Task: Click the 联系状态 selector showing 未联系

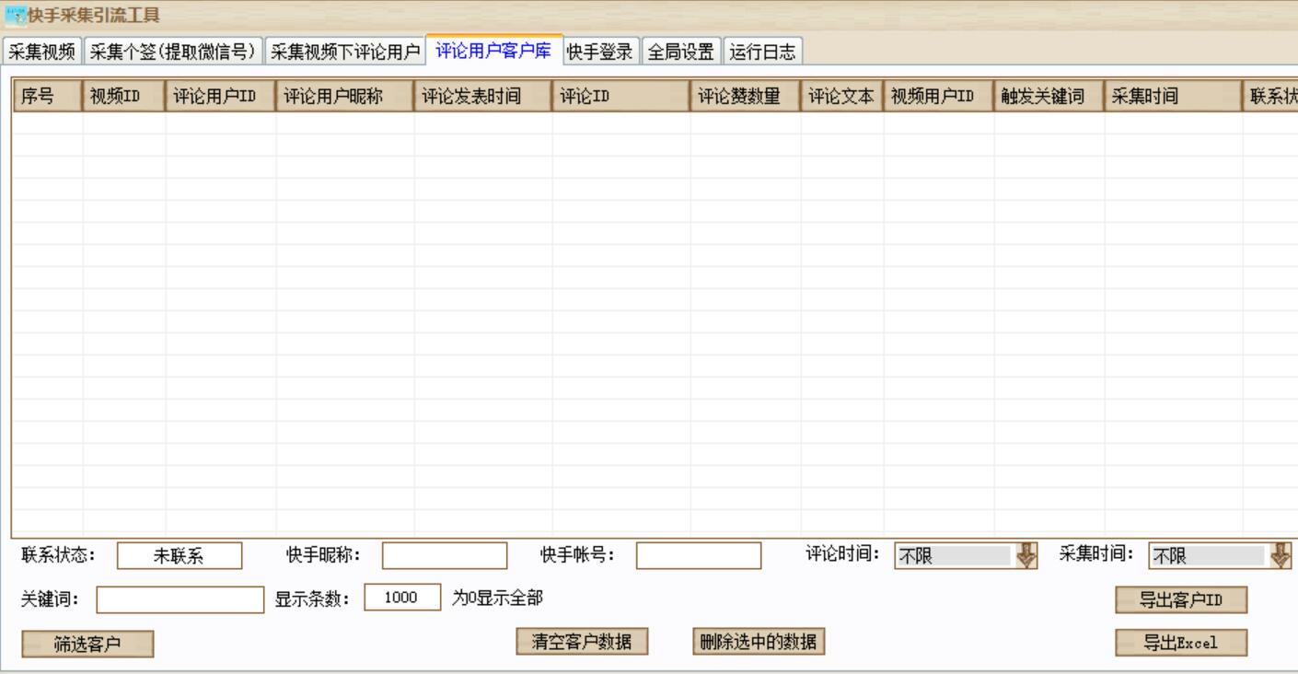Action: pyautogui.click(x=180, y=554)
